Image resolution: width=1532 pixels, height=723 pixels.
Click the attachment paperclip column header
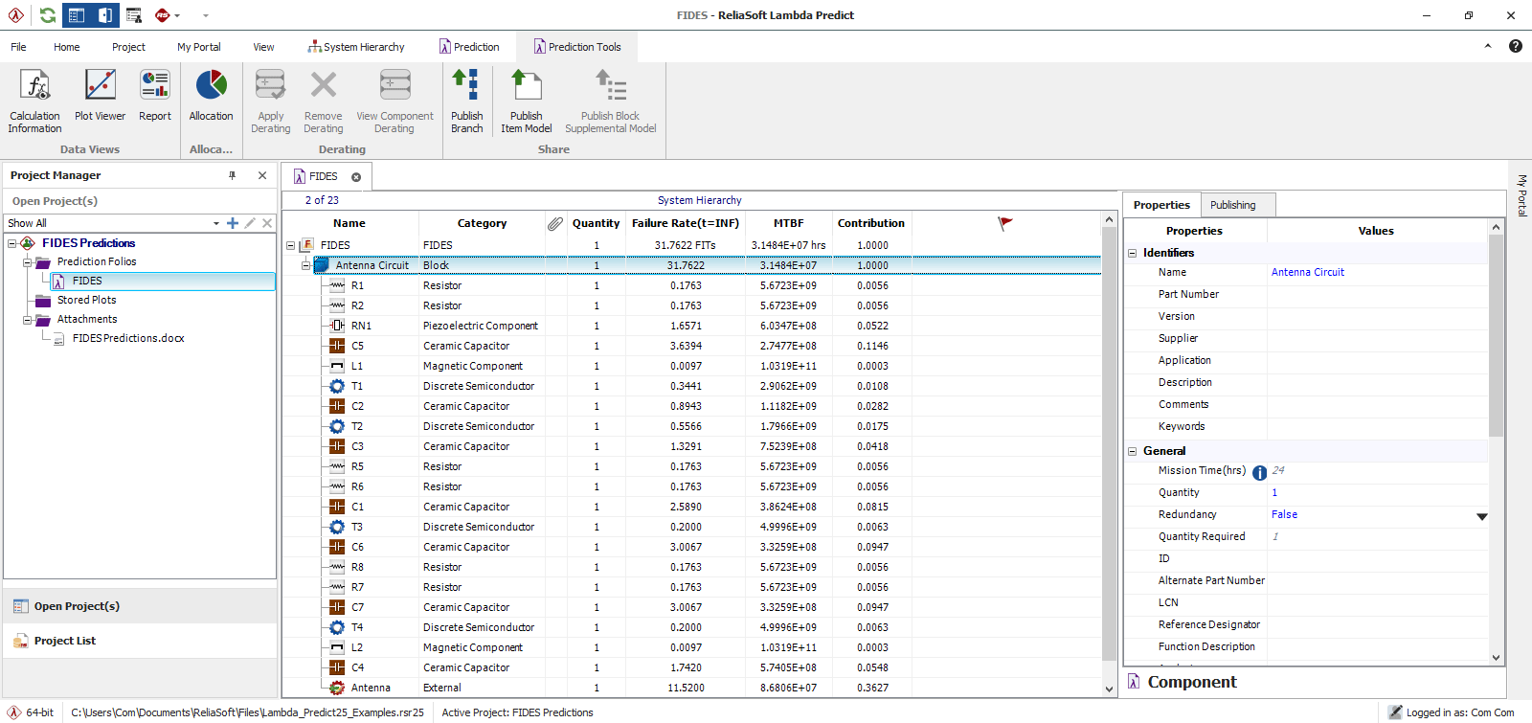point(555,223)
